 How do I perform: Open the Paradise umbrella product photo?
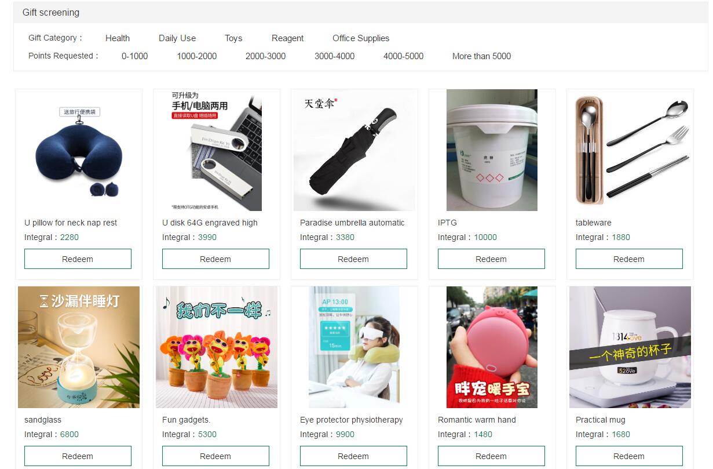(x=354, y=150)
